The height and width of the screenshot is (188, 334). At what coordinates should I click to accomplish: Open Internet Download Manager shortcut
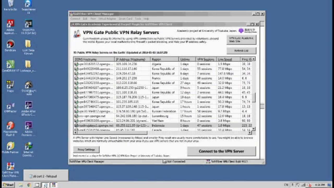tap(28, 149)
